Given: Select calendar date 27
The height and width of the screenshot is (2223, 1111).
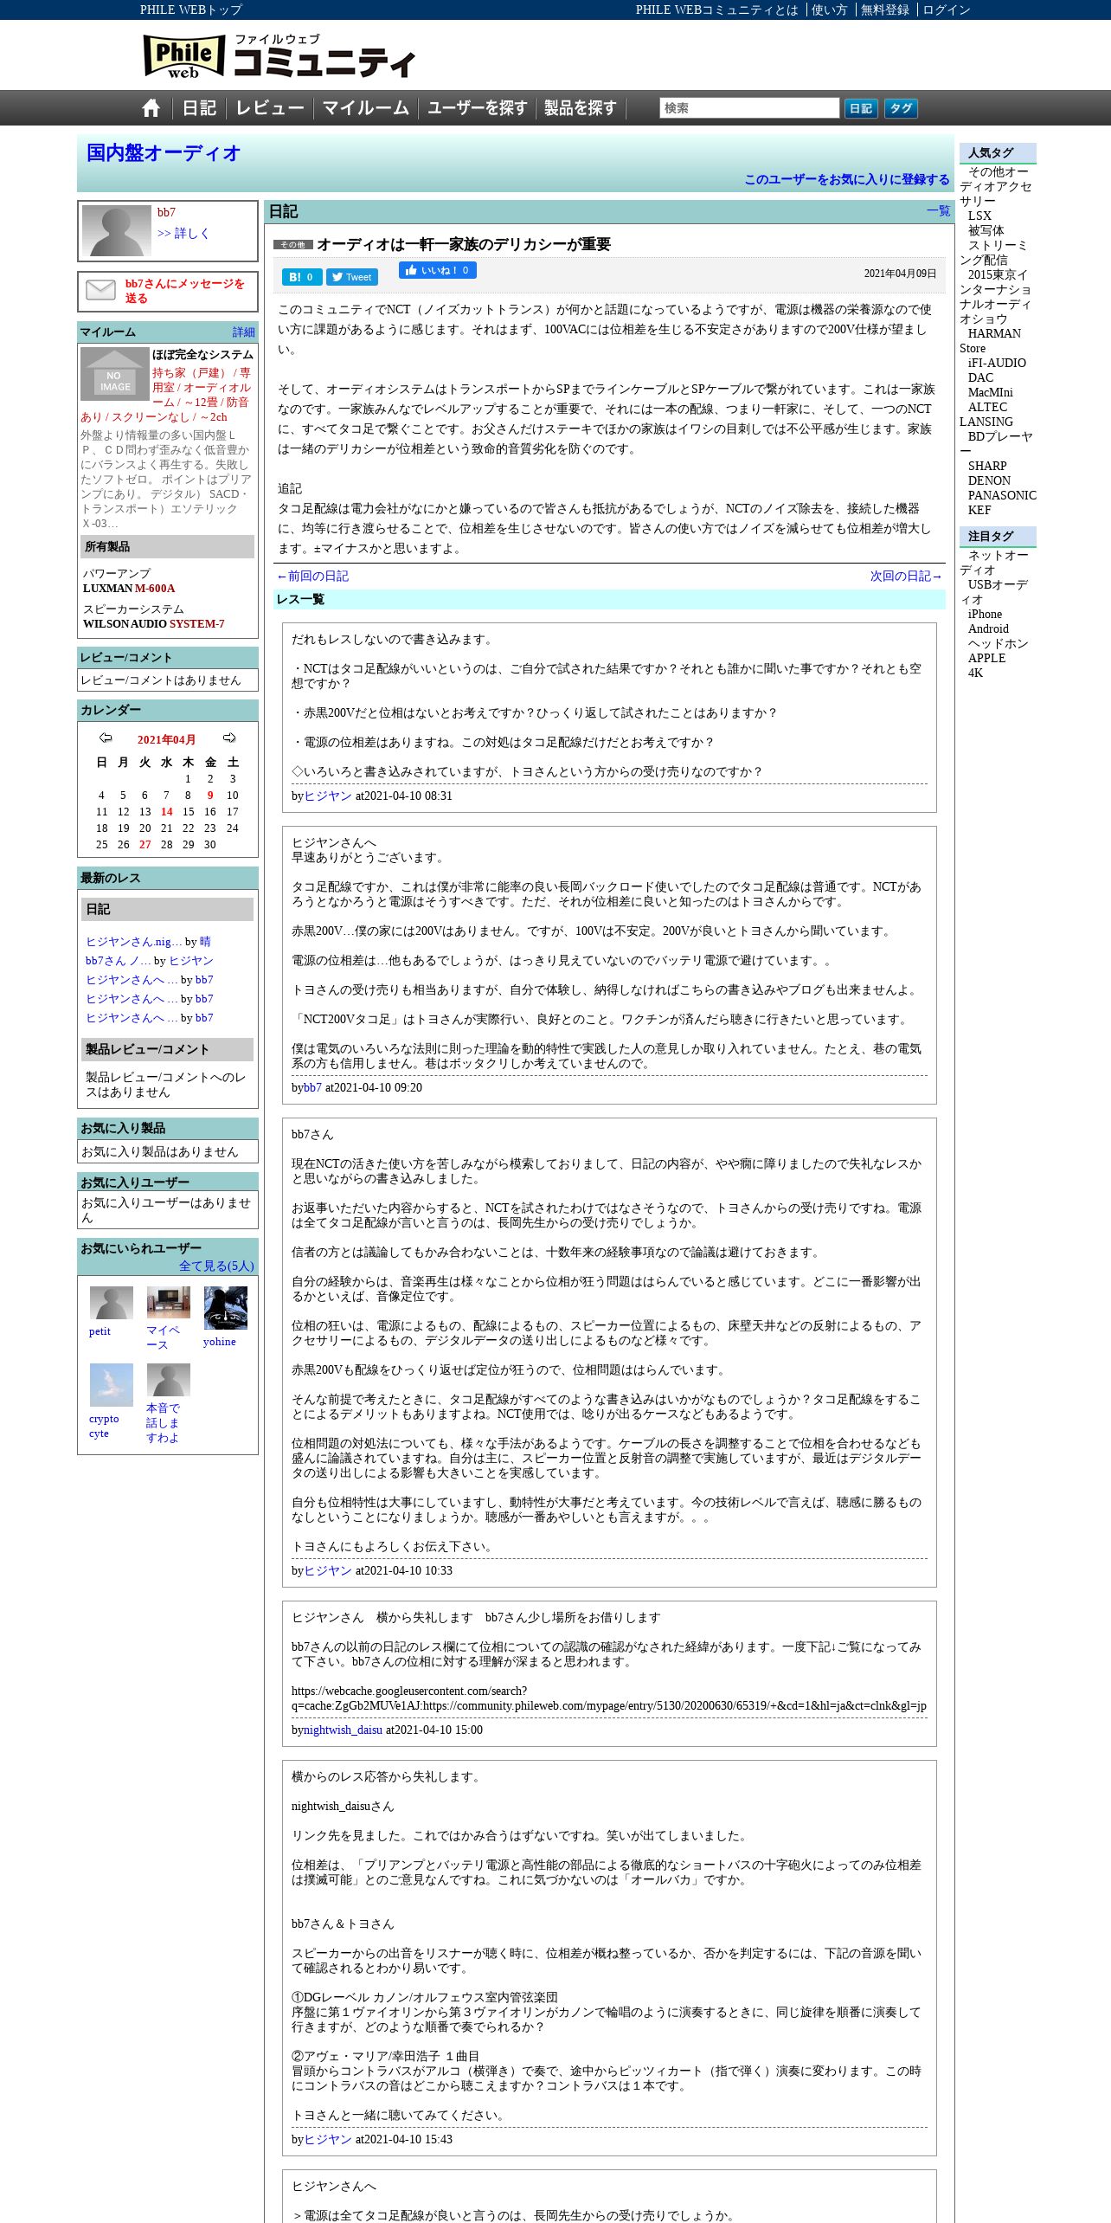Looking at the screenshot, I should (x=145, y=845).
